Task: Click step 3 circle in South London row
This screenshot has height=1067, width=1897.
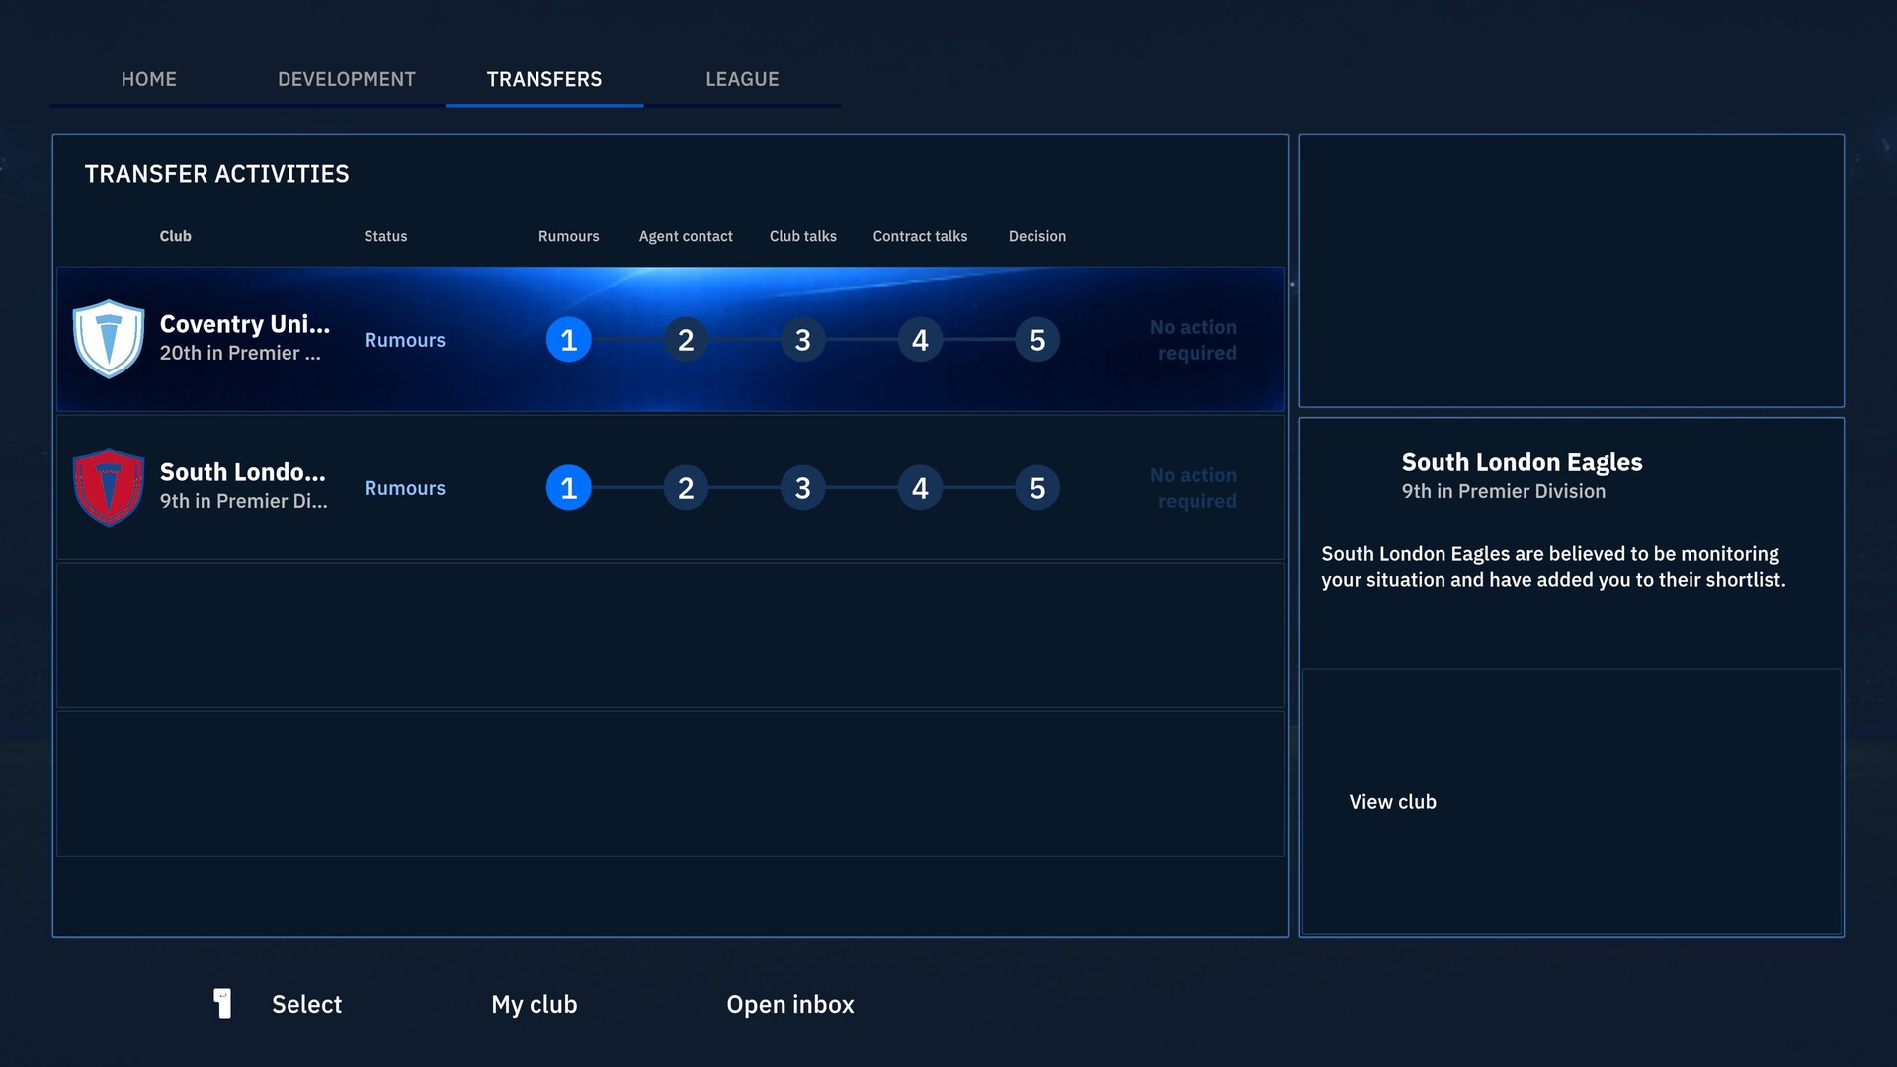Action: tap(803, 488)
